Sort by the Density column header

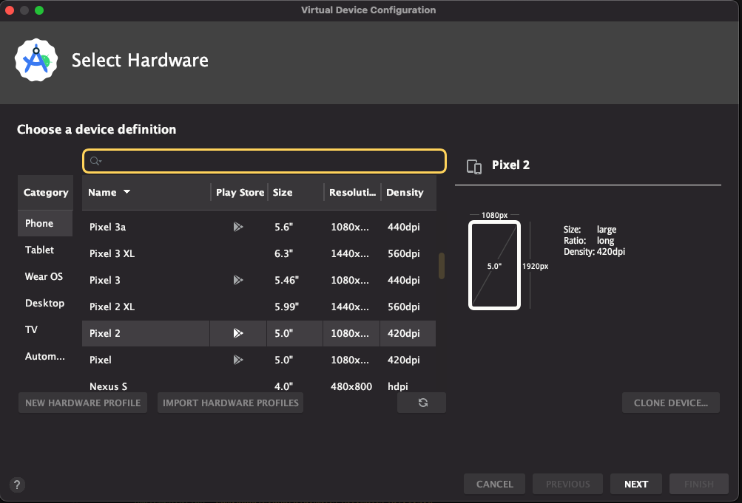tap(408, 192)
